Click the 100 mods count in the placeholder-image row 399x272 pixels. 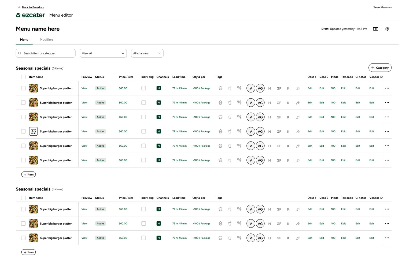pyautogui.click(x=333, y=131)
